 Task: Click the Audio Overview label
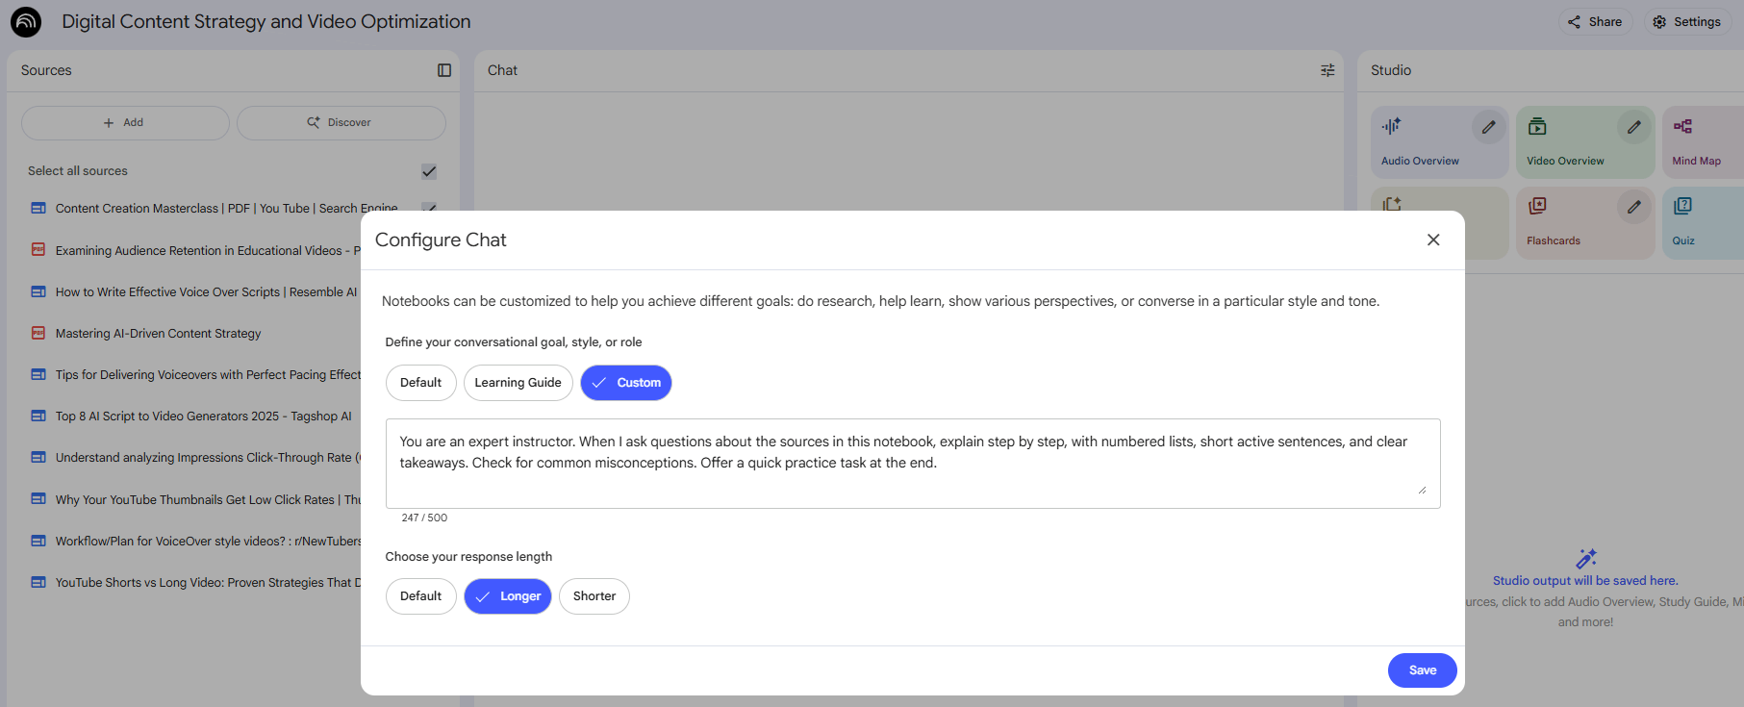click(x=1420, y=161)
